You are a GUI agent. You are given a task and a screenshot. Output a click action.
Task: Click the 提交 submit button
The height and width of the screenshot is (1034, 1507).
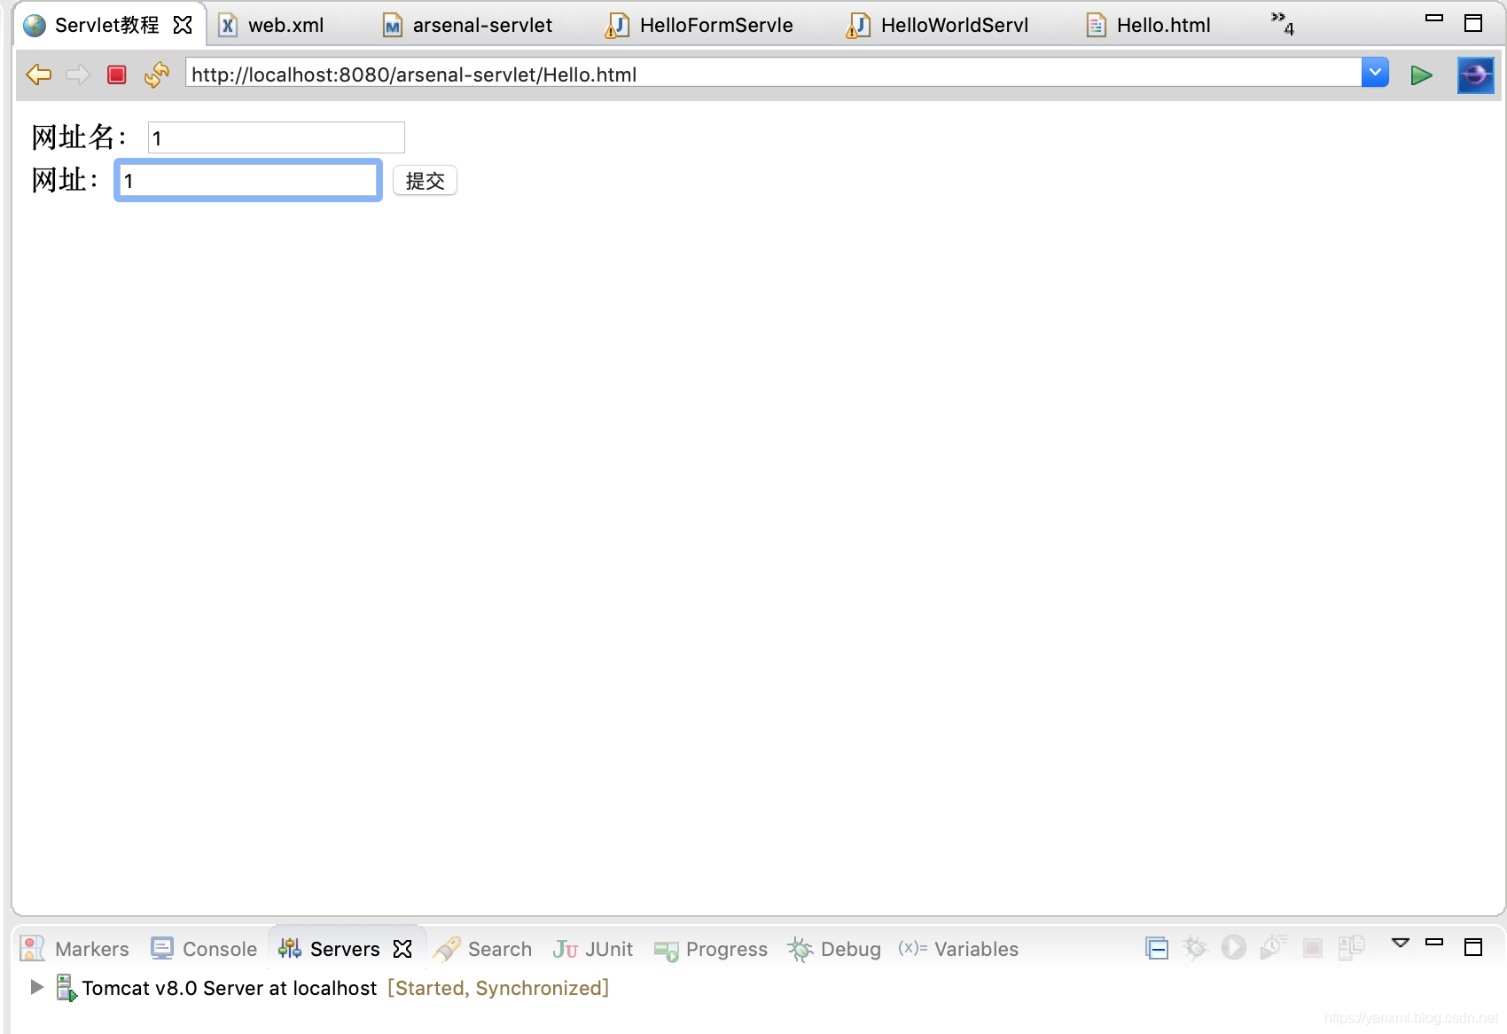(x=425, y=181)
